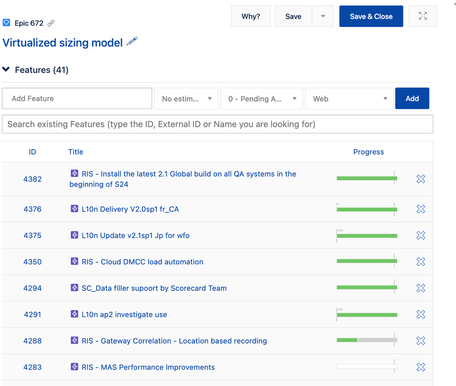
Task: Collapse the Features (41) section
Action: [x=6, y=70]
